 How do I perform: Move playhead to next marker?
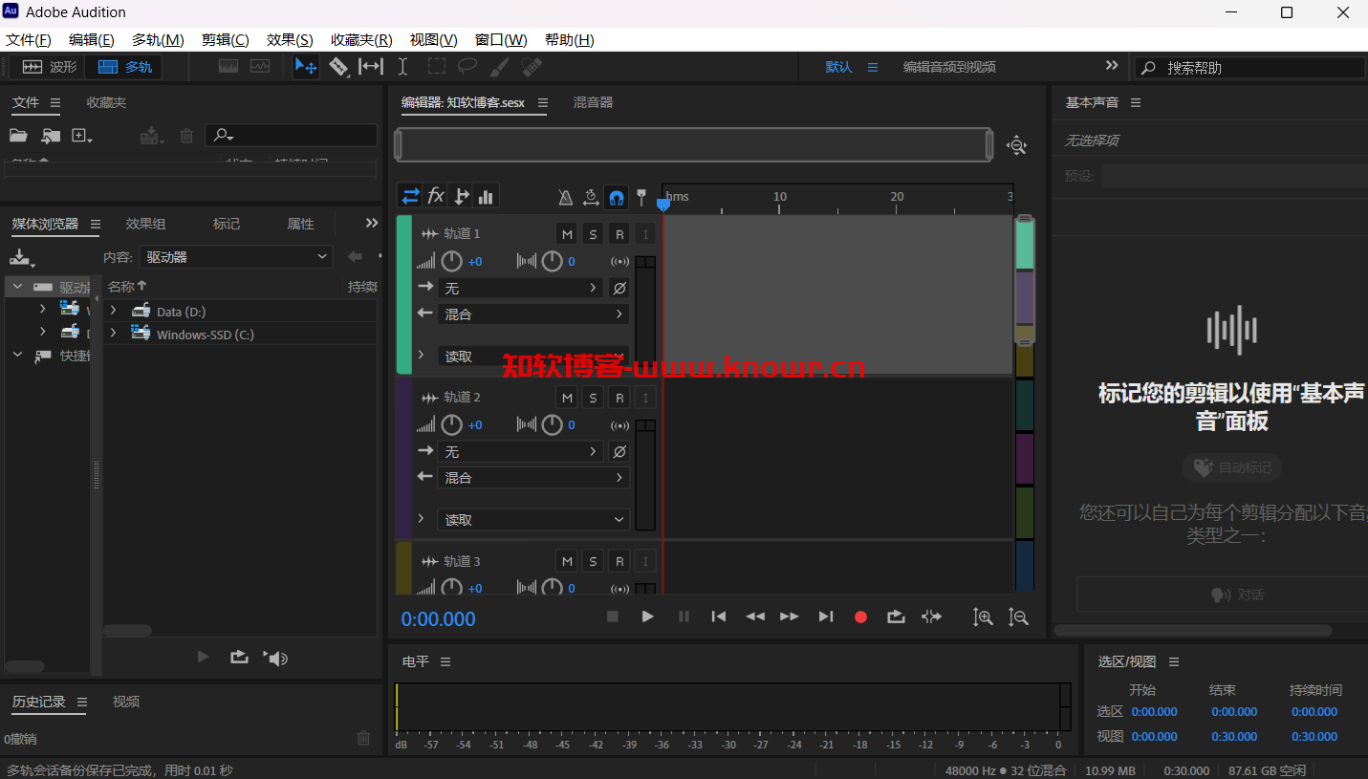coord(826,617)
